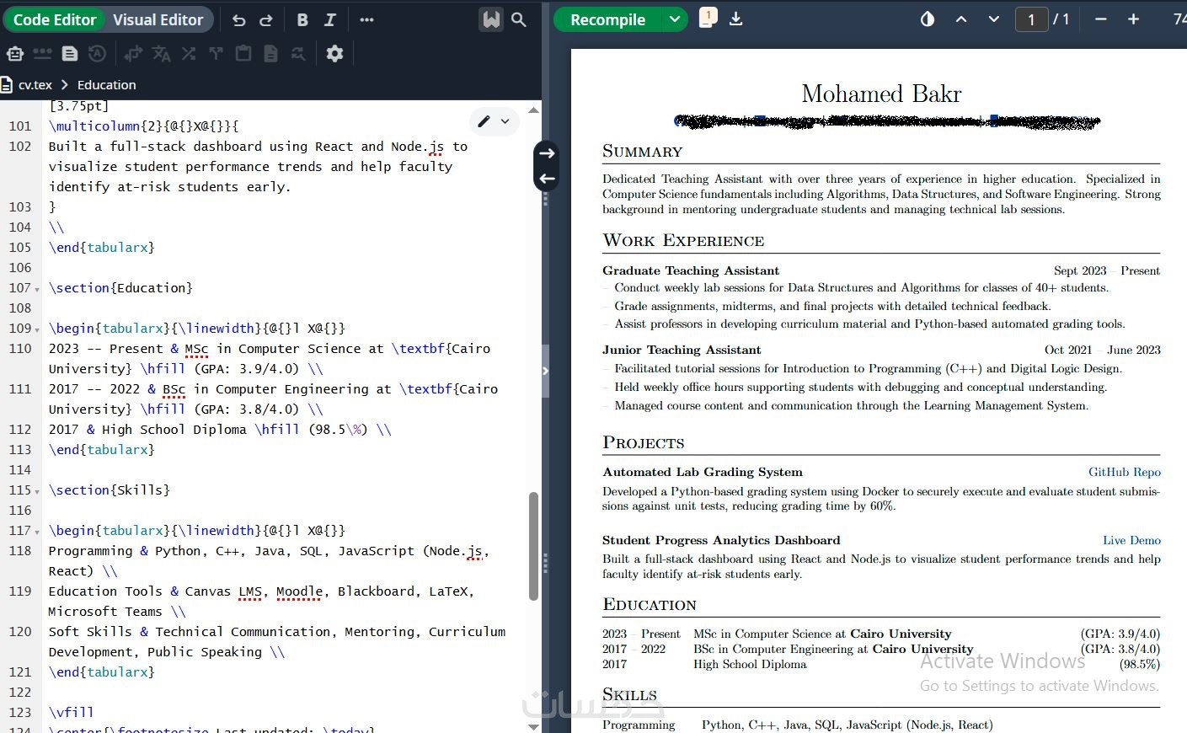Open the GitHub Repo link in the PDF
Screen dimensions: 1187x733
point(1125,472)
